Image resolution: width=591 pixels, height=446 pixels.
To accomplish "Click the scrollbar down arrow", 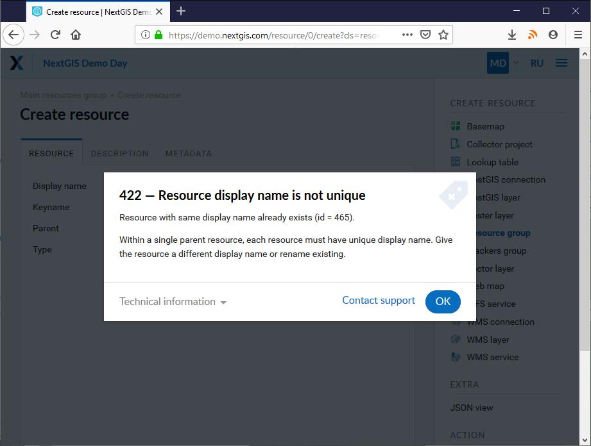I will [x=585, y=440].
